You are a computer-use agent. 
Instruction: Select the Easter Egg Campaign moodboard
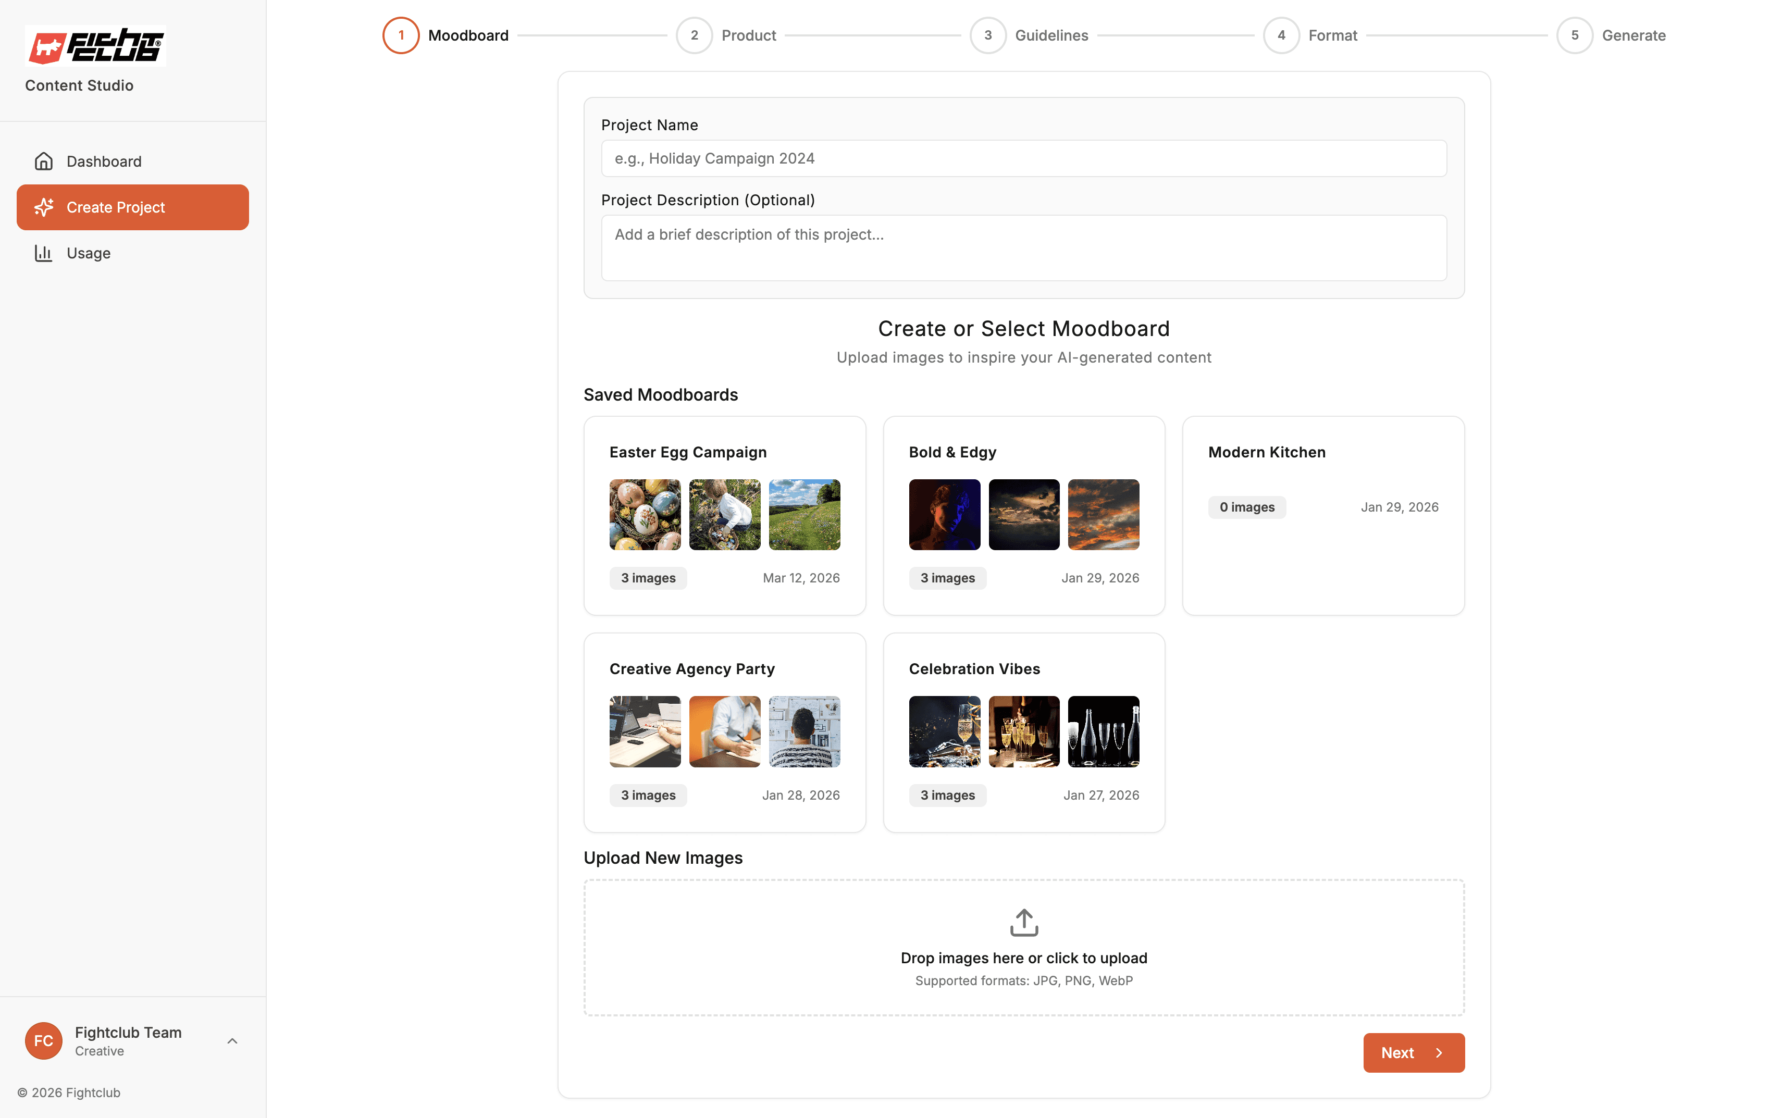pyautogui.click(x=688, y=452)
